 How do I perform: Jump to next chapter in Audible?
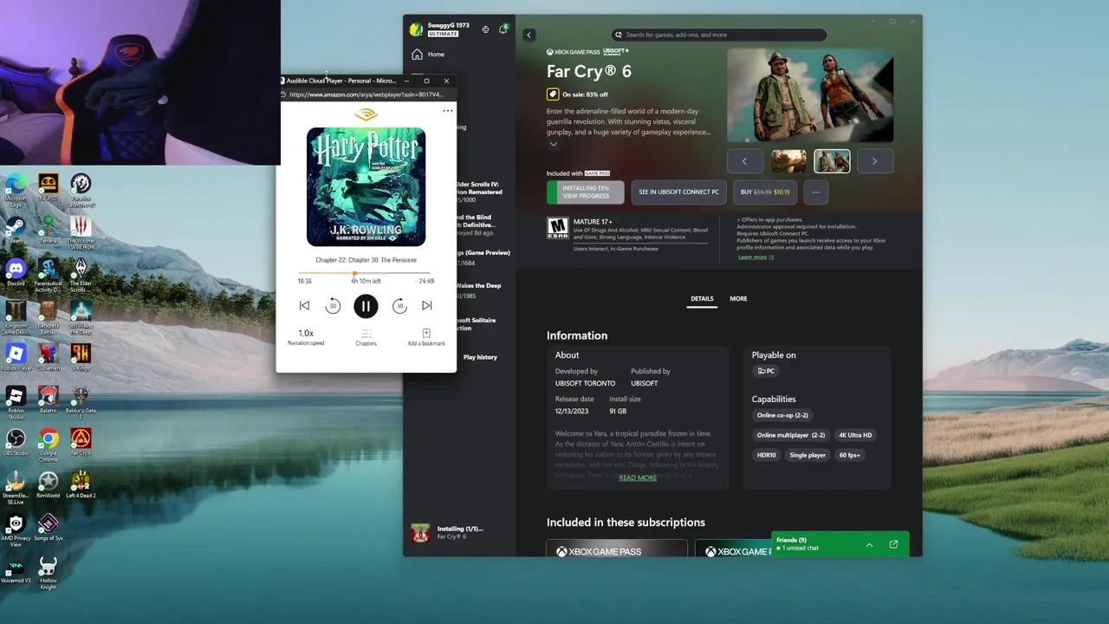(427, 306)
